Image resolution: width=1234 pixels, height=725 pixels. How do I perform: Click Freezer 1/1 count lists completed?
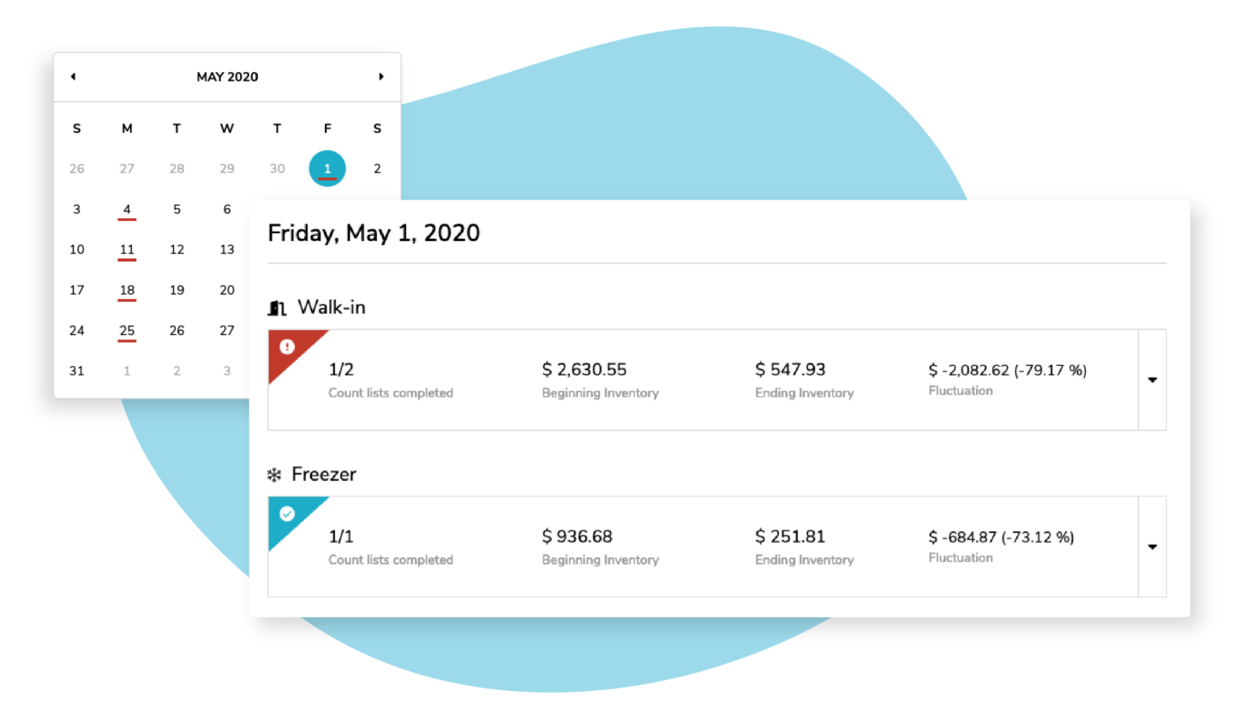(391, 547)
